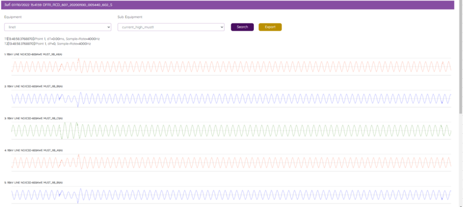Image resolution: width=463 pixels, height=207 pixels.
Task: Select chart 3 title MUST_XB_CI(A)
Action: click(x=34, y=118)
